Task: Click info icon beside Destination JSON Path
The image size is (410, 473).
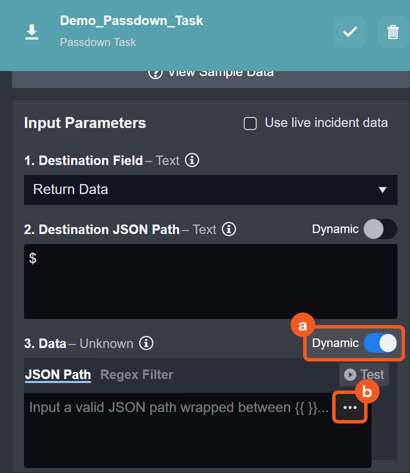Action: (x=229, y=229)
